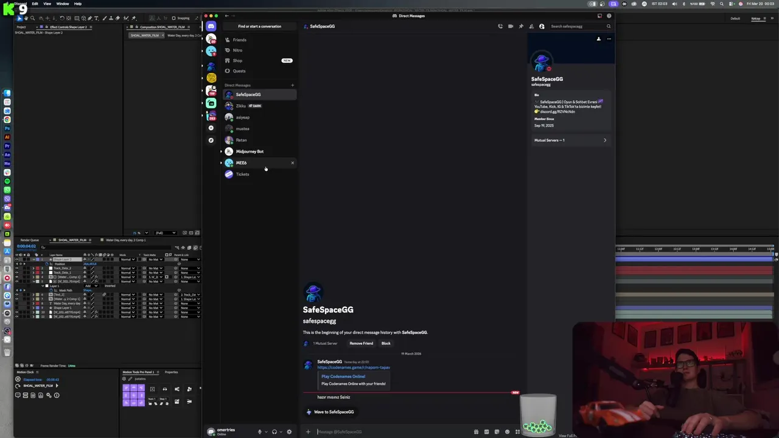The image size is (779, 438).
Task: Create new DM plus next to Direct Messages
Action: 292,85
